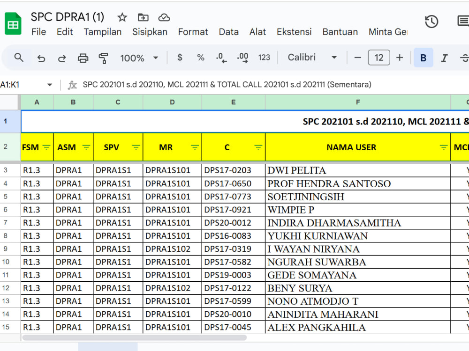Select row 15 header
The height and width of the screenshot is (351, 469).
click(10, 327)
